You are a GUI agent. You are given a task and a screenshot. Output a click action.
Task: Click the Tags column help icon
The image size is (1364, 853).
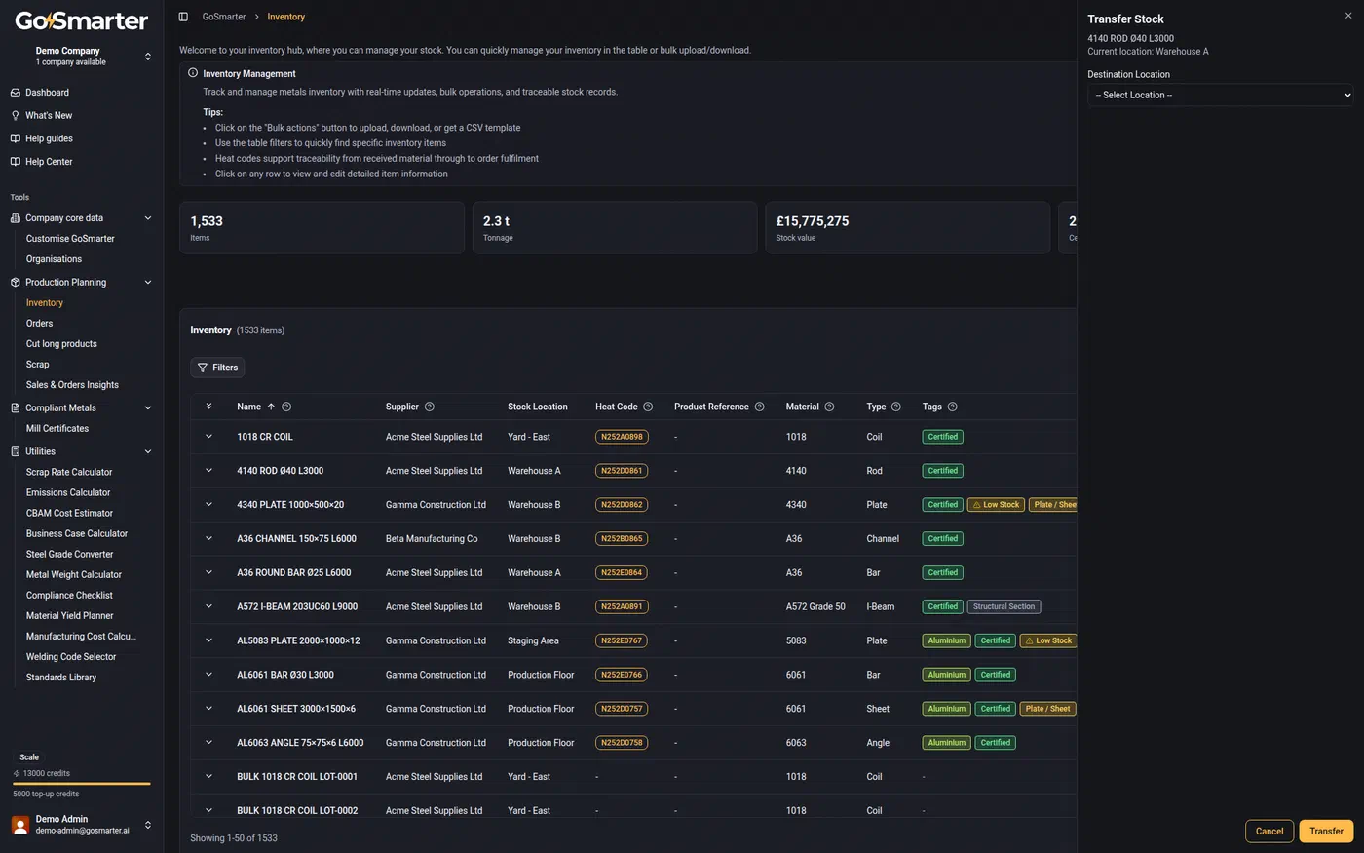point(953,407)
